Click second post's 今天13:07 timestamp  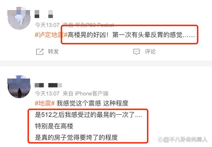point(47,94)
